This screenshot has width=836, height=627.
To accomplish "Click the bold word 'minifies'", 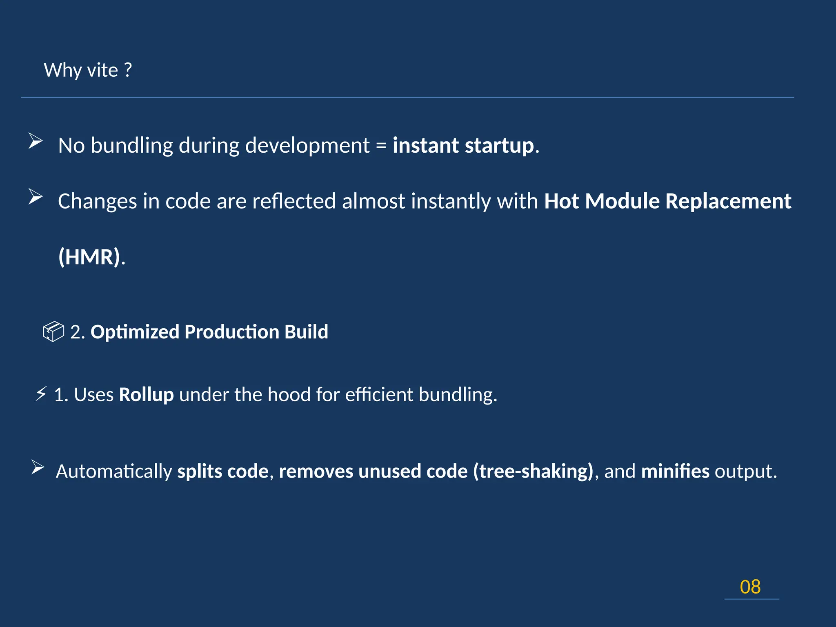I will tap(675, 471).
